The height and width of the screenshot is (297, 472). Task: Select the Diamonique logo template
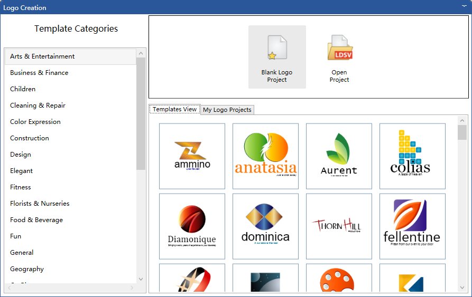click(x=192, y=226)
